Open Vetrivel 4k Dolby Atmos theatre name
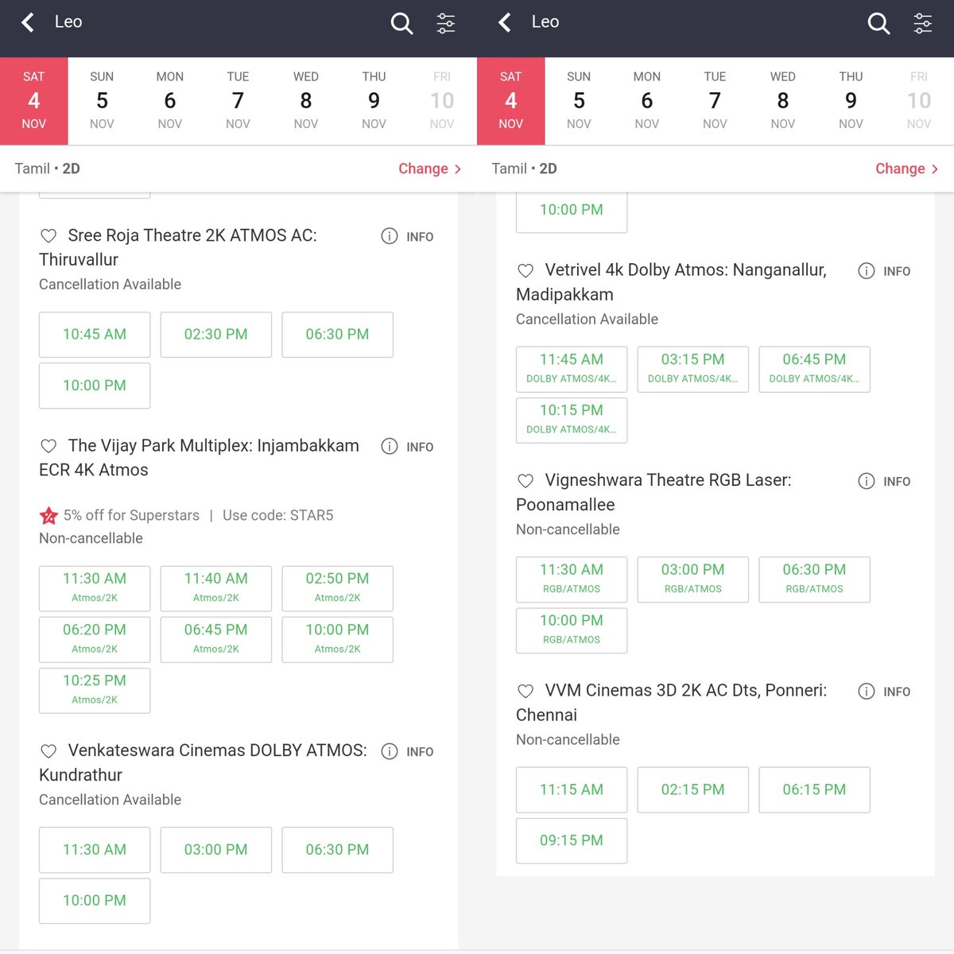The width and height of the screenshot is (954, 954). tap(672, 282)
